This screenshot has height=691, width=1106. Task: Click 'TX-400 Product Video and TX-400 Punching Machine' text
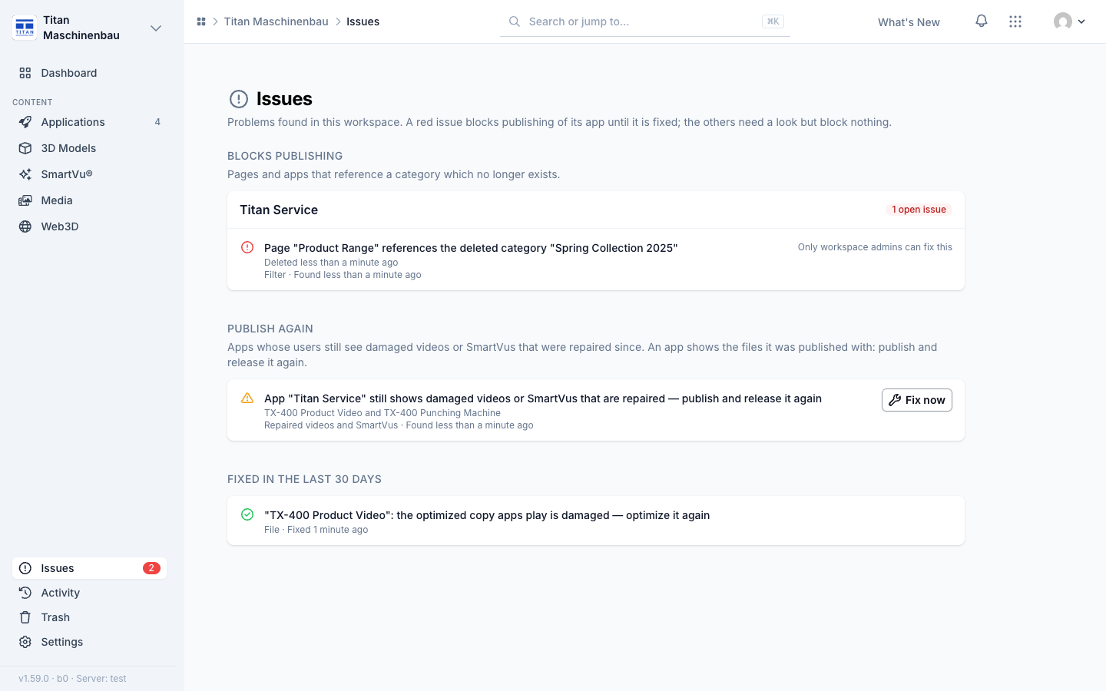[x=382, y=413]
